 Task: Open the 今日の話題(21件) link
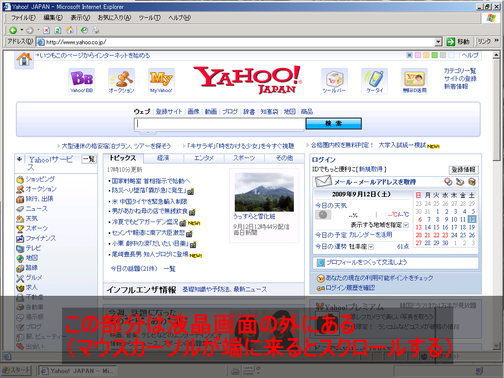click(134, 268)
